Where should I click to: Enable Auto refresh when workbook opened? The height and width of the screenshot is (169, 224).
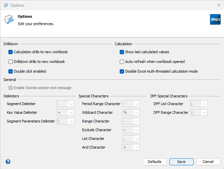click(122, 62)
